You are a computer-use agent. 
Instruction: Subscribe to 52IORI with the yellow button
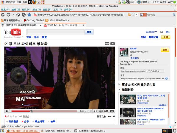(165, 50)
